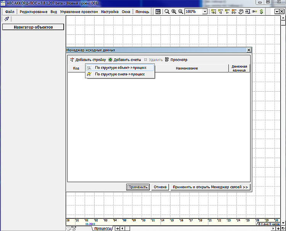Open the Файл menu
Screen dimensions: 286x231
coord(10,12)
